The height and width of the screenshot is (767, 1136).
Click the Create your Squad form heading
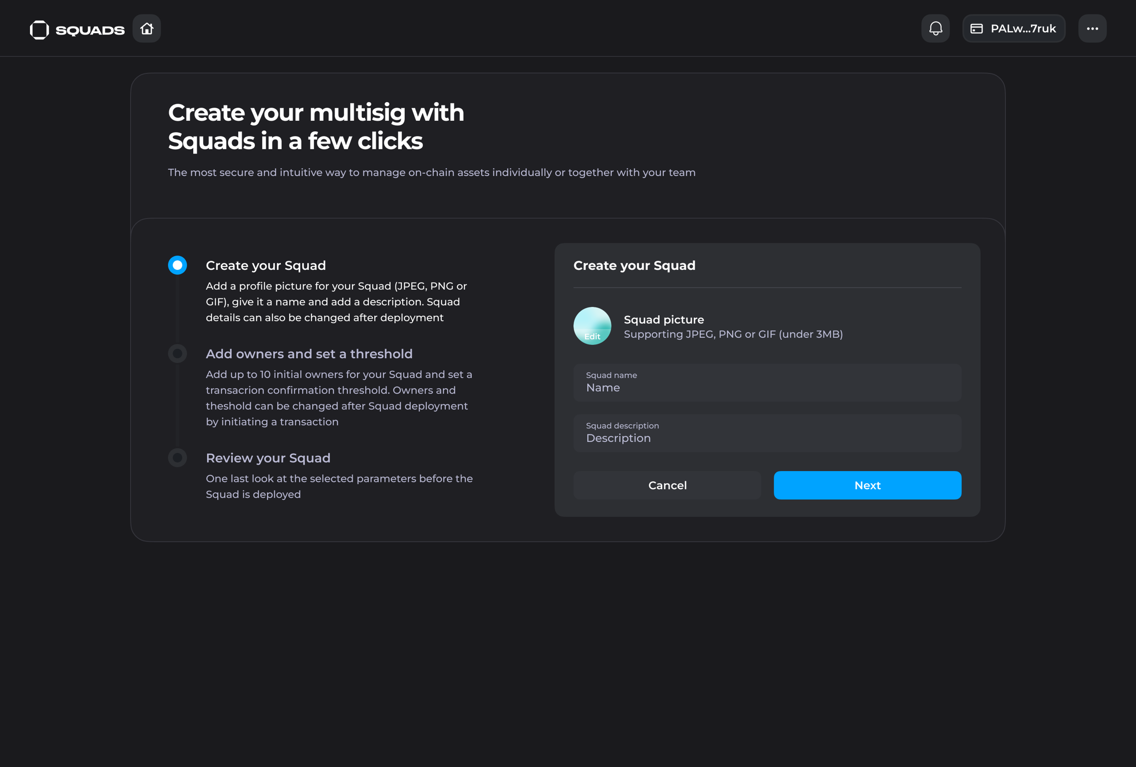pos(634,265)
